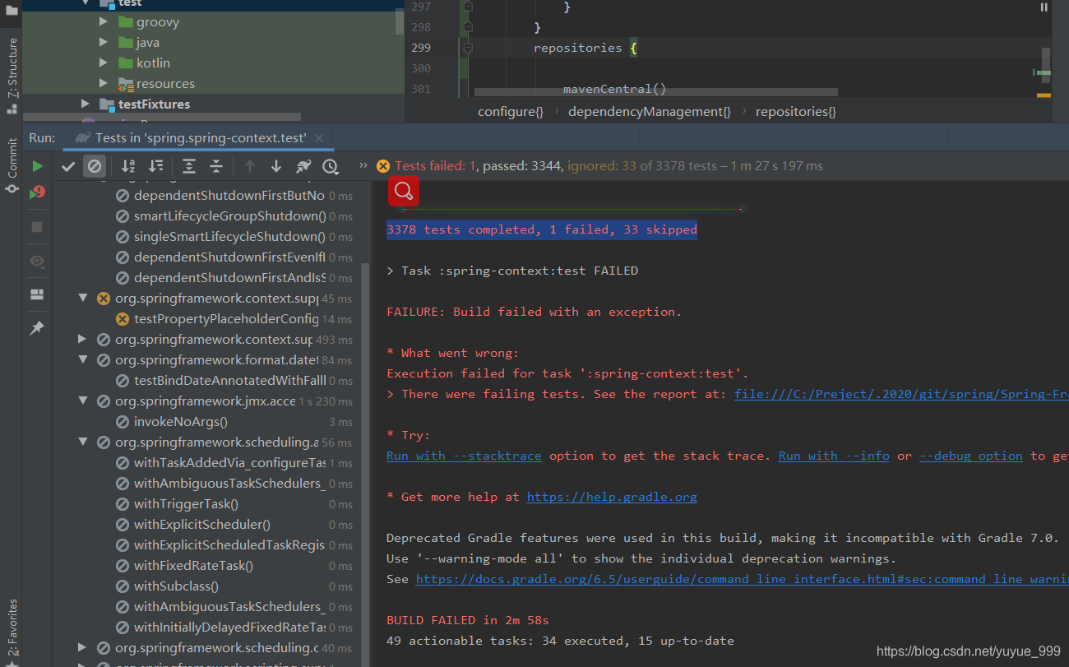The height and width of the screenshot is (667, 1069).
Task: Select singleSmartLifecycleShutdown() test
Action: coord(230,237)
